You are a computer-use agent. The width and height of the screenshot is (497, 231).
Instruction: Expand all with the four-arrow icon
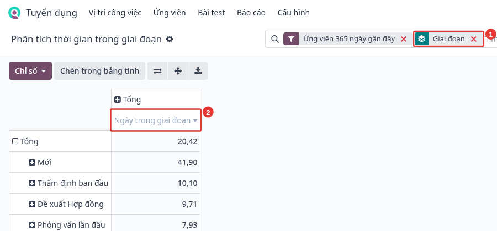(178, 71)
